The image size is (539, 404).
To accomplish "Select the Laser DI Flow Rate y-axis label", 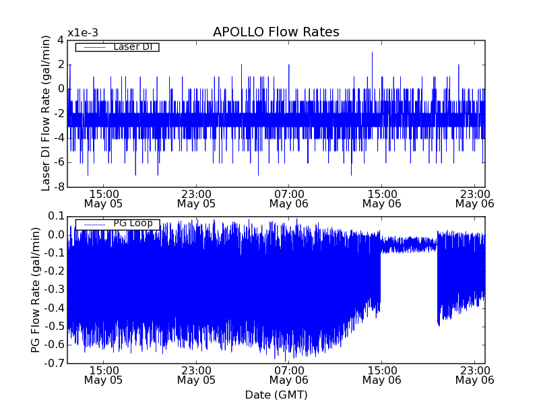I will [46, 113].
